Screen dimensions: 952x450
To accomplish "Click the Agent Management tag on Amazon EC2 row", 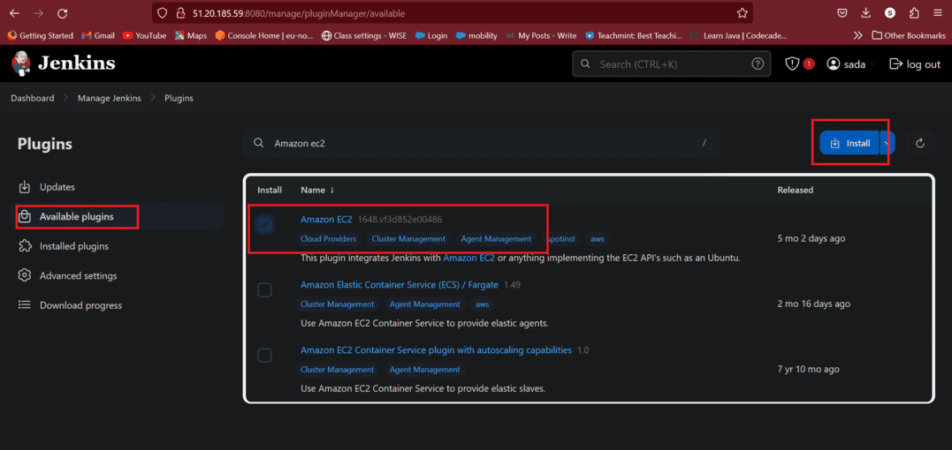I will point(496,238).
